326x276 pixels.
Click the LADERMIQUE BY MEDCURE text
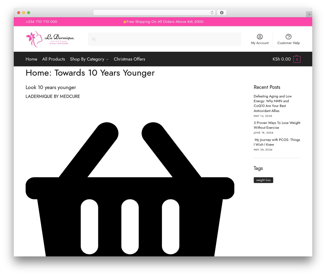[53, 96]
